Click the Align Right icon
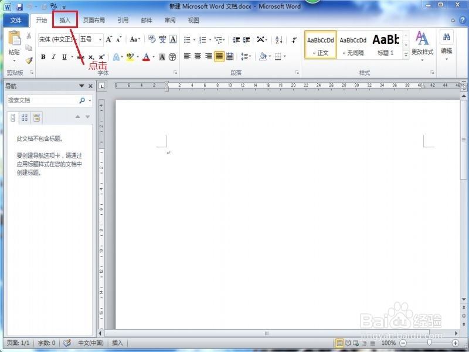 tap(208, 56)
